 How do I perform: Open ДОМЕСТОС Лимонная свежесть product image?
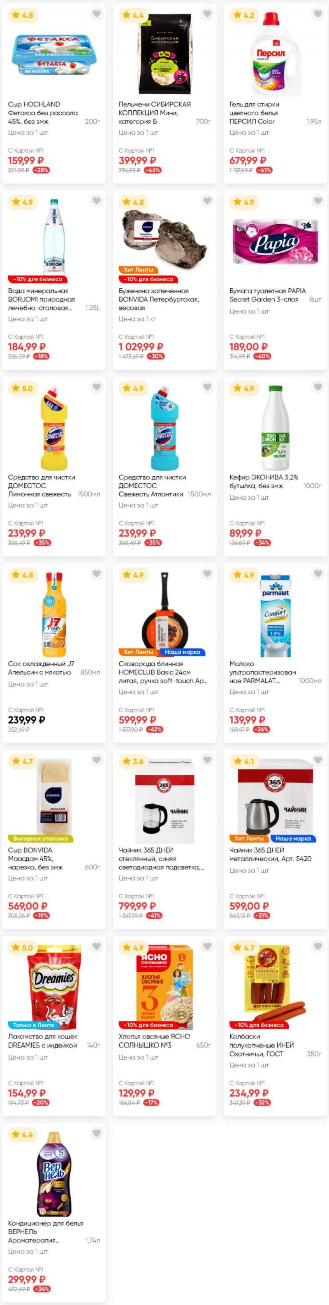point(54,428)
